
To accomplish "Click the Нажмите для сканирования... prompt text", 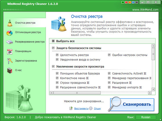I will [84, 101].
